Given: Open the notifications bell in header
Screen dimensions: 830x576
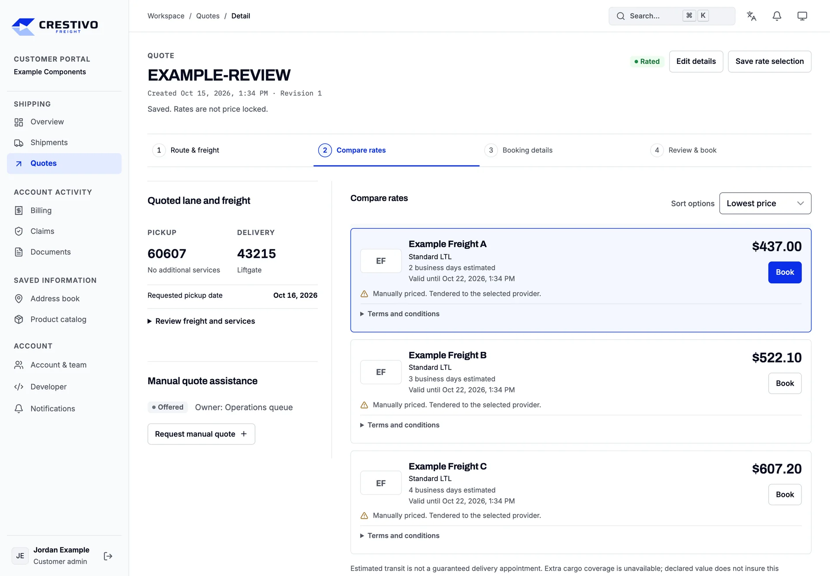Looking at the screenshot, I should point(777,16).
